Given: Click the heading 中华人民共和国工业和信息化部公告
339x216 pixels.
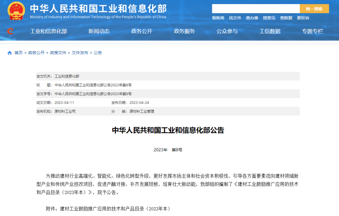Looking at the screenshot, I should (168, 130).
